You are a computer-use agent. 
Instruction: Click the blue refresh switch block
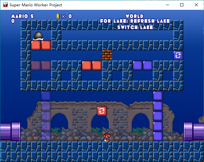click(x=178, y=55)
